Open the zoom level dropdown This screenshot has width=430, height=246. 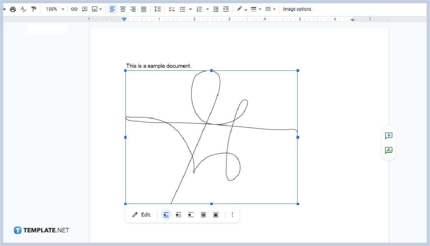pos(54,9)
